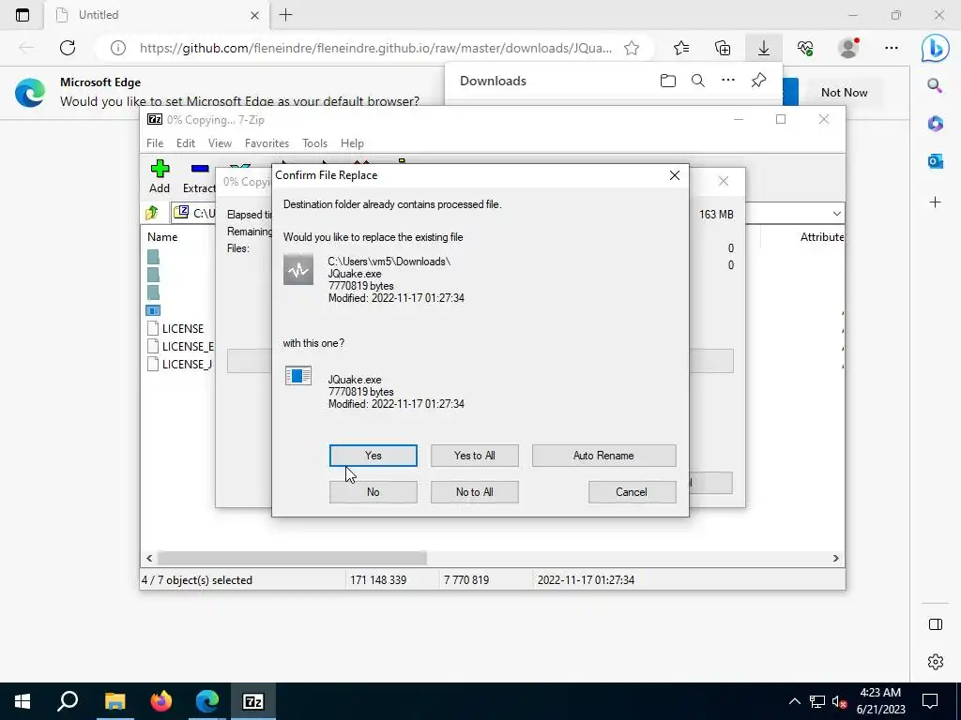This screenshot has height=720, width=961.
Task: Decline replacement with the No button
Action: [x=373, y=492]
